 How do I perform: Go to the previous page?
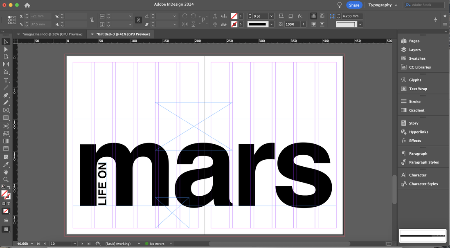(45, 244)
